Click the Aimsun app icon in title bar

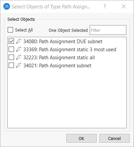click(x=7, y=6)
